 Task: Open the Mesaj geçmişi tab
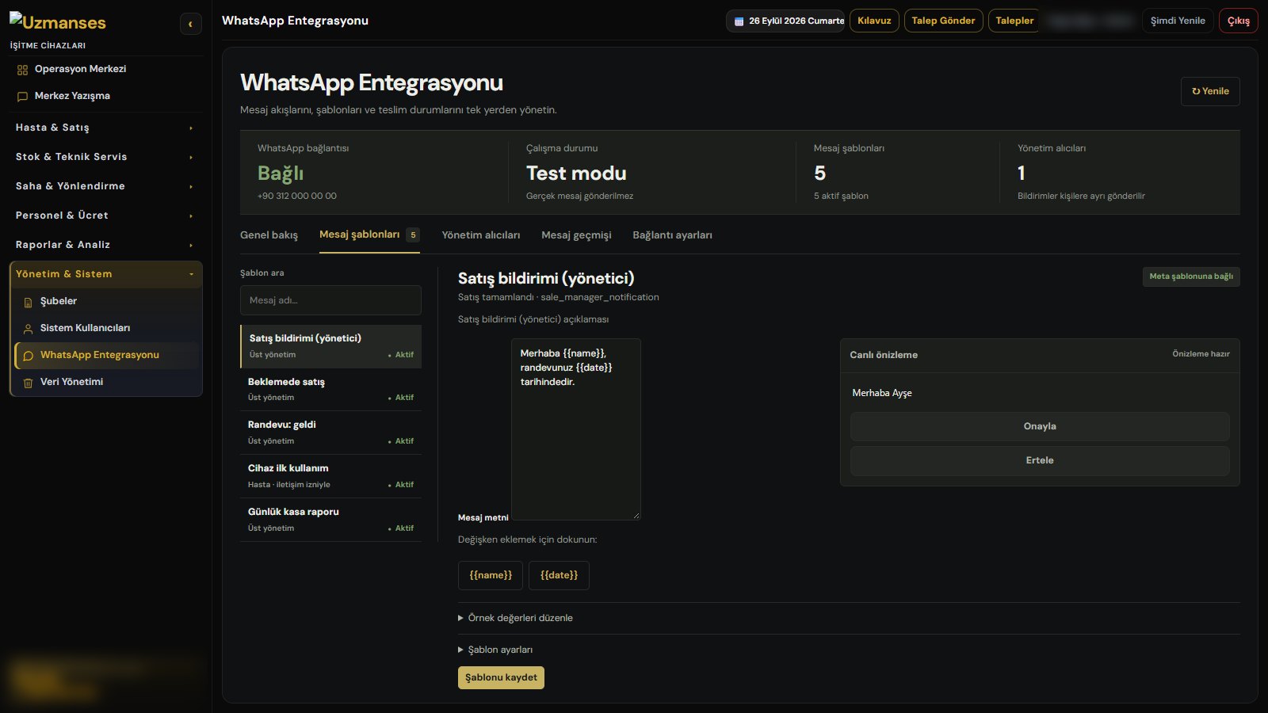[x=576, y=235]
